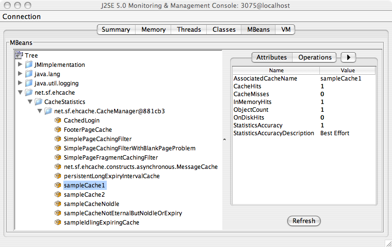Collapse the CacheStatistics node
This screenshot has width=392, height=247.
click(x=30, y=102)
